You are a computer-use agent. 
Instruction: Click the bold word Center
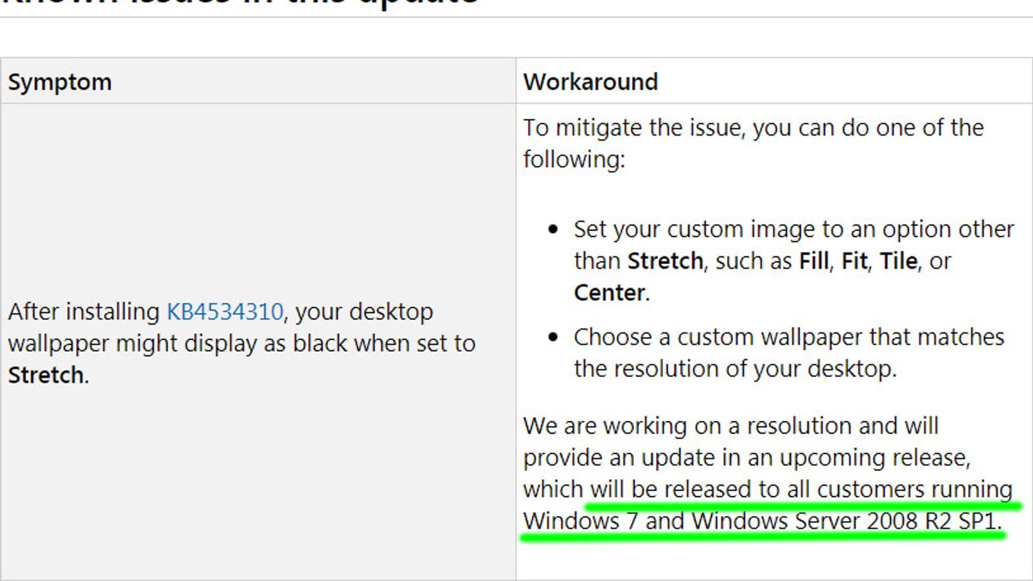click(609, 292)
